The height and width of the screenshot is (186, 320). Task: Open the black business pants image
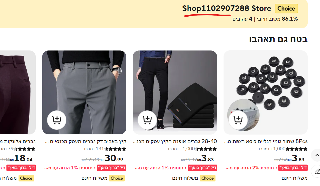[175, 92]
